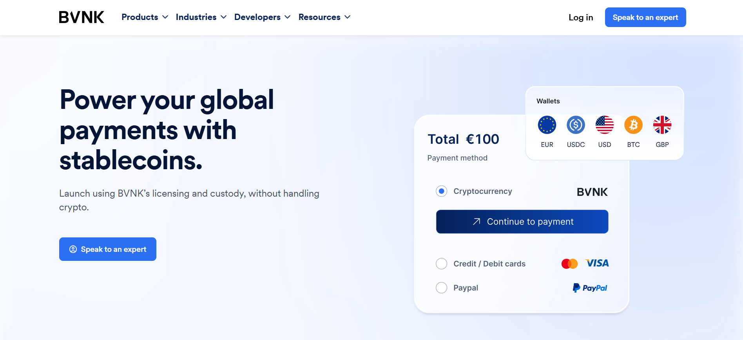
Task: Select the Cryptocurrency payment option
Action: 441,191
